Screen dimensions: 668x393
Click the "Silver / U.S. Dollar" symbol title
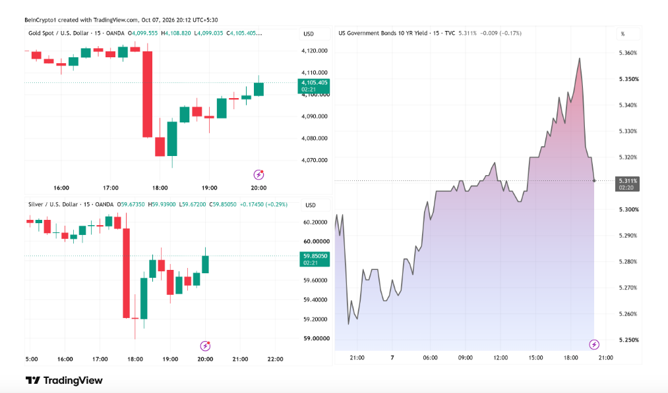pyautogui.click(x=53, y=204)
